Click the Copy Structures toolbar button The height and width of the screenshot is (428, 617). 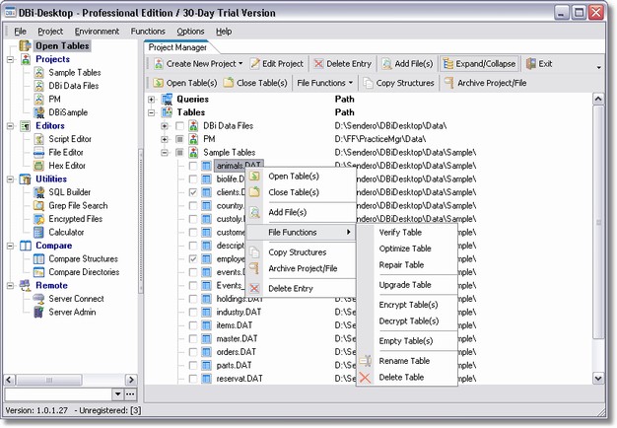[x=398, y=83]
